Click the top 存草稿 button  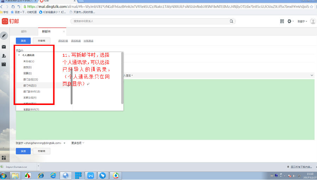[x=42, y=41]
